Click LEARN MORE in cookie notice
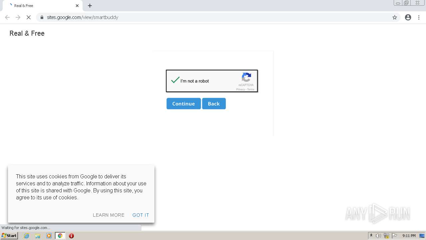The height and width of the screenshot is (240, 426). pos(108,215)
